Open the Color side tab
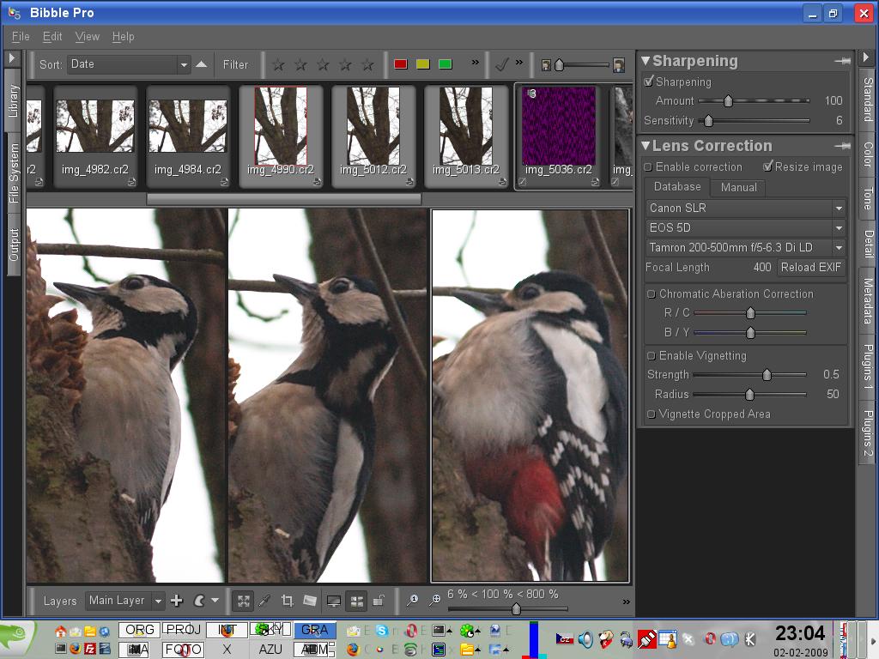 pos(868,154)
